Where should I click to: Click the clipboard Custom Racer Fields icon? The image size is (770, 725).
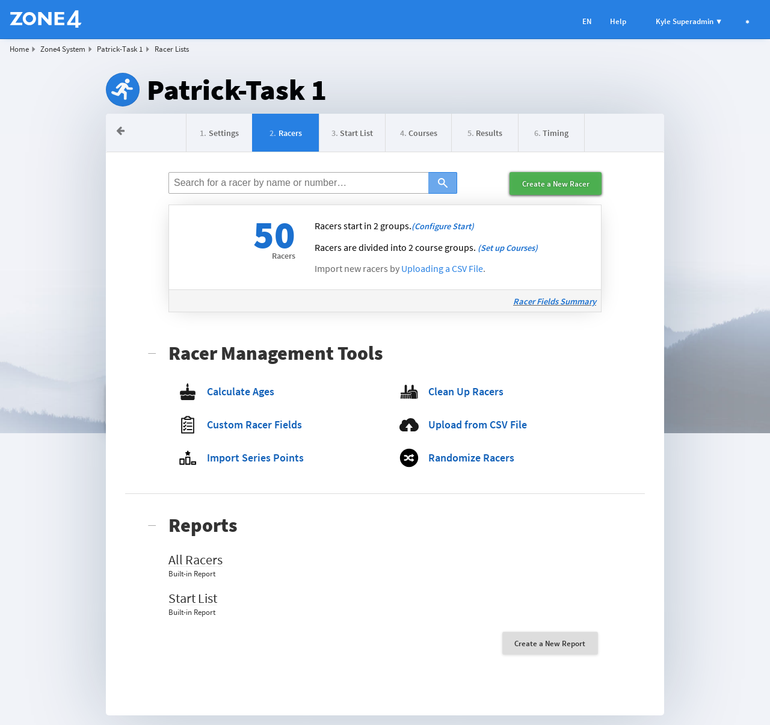(x=188, y=425)
